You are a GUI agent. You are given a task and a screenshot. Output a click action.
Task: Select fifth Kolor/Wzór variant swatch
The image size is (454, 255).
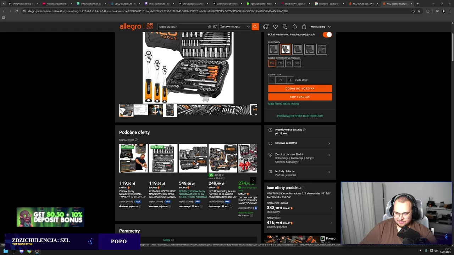tap(322, 49)
